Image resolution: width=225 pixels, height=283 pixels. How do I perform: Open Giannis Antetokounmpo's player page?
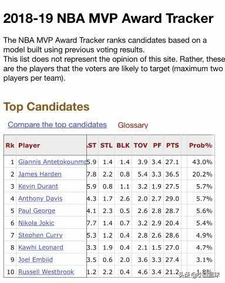[x=52, y=162]
